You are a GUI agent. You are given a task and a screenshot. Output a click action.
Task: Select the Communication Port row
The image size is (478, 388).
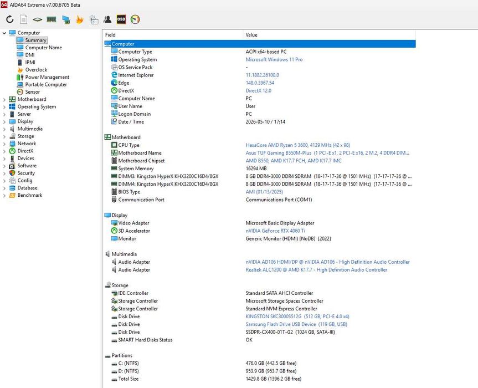pyautogui.click(x=260, y=200)
